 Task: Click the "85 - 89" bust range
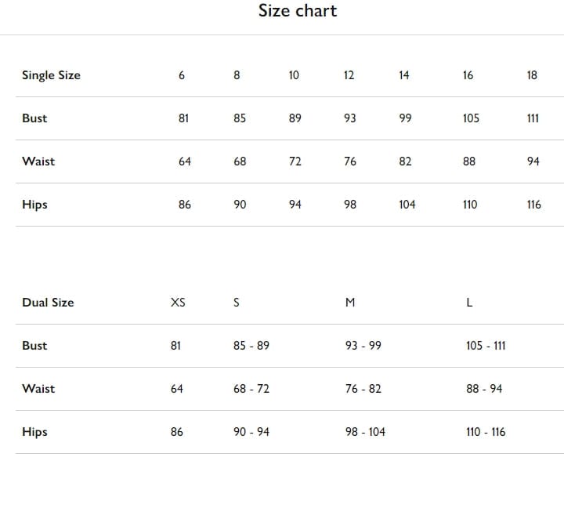pos(251,346)
